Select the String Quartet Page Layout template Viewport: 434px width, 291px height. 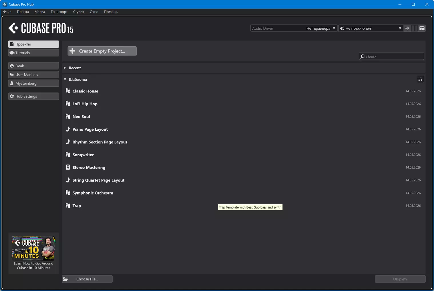tap(98, 180)
